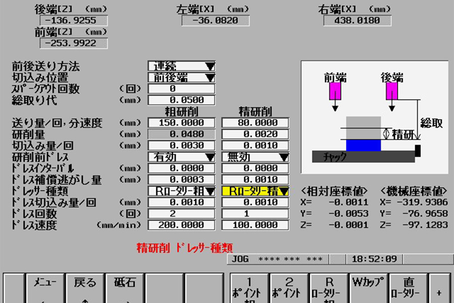Open the 切込み位置 前後端 dropdown

[x=181, y=78]
